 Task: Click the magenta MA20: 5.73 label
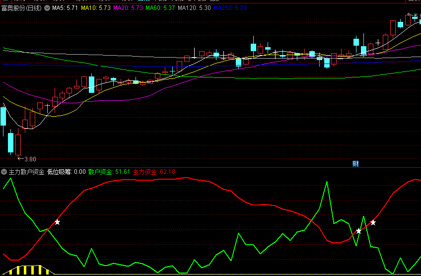coord(128,8)
